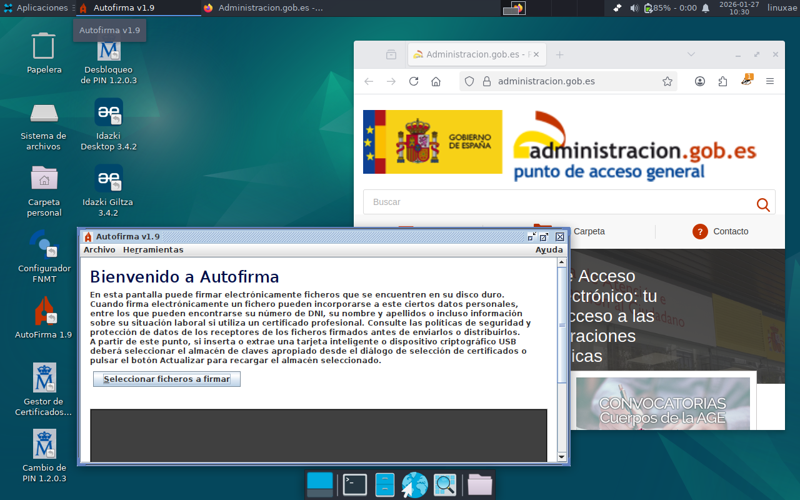The width and height of the screenshot is (800, 500).
Task: Click the Autofirma vertical scrollbar down arrow
Action: tap(561, 457)
